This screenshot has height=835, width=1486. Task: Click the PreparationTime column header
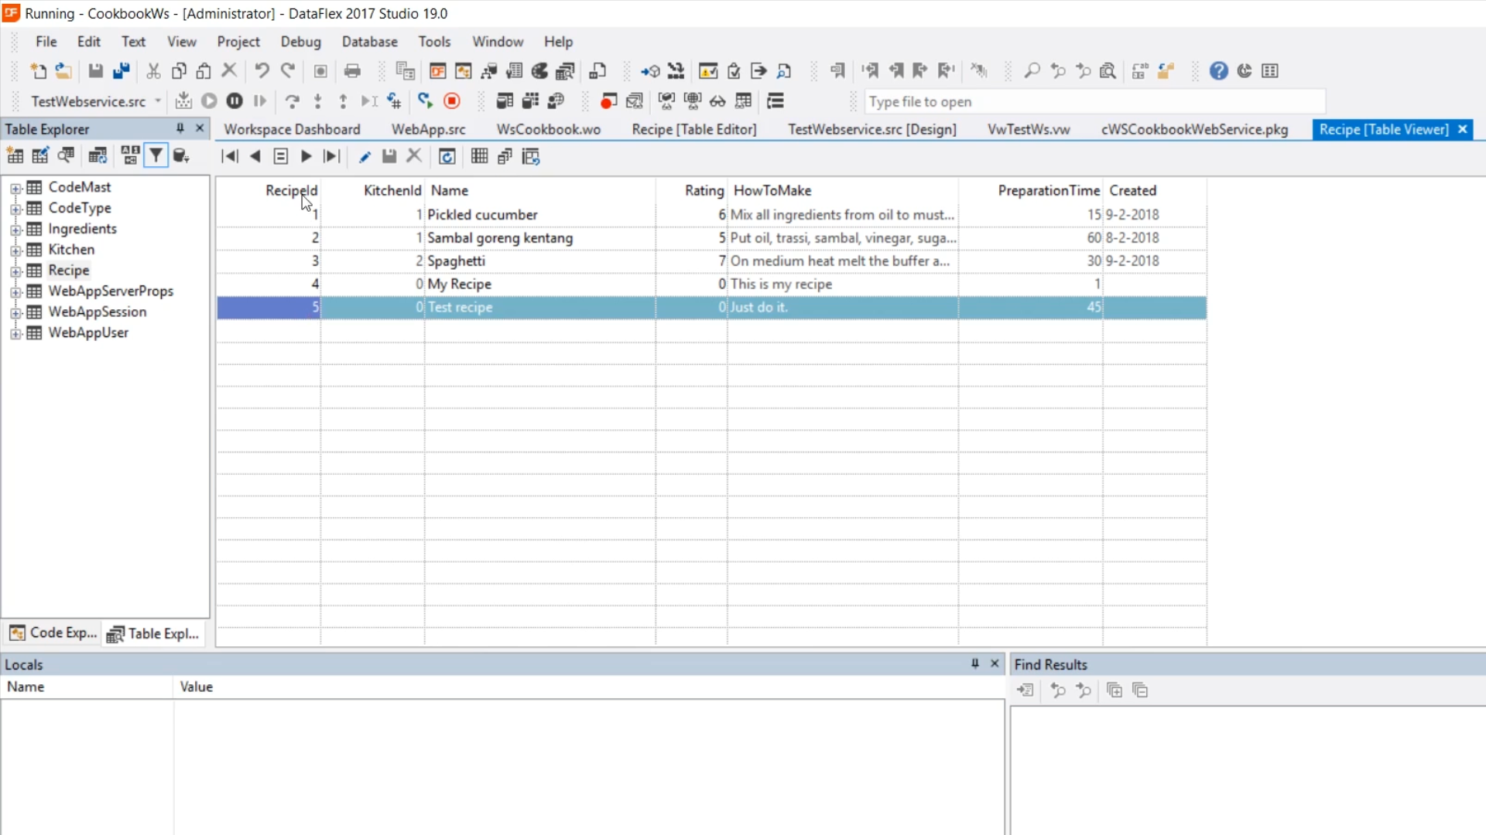click(1048, 191)
